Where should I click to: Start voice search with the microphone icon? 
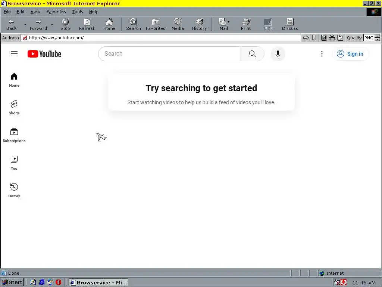[x=278, y=54]
